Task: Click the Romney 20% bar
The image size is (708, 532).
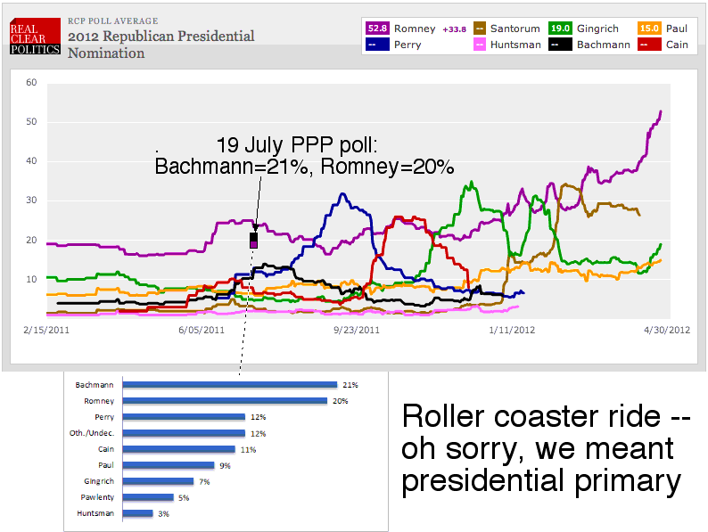Action: 225,401
